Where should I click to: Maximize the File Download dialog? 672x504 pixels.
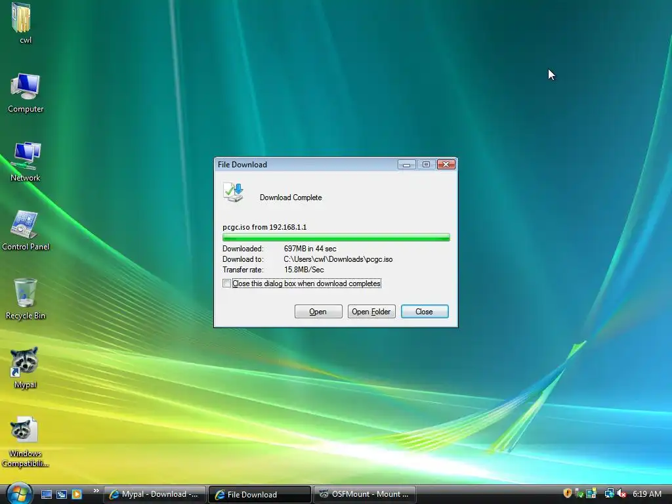click(426, 165)
